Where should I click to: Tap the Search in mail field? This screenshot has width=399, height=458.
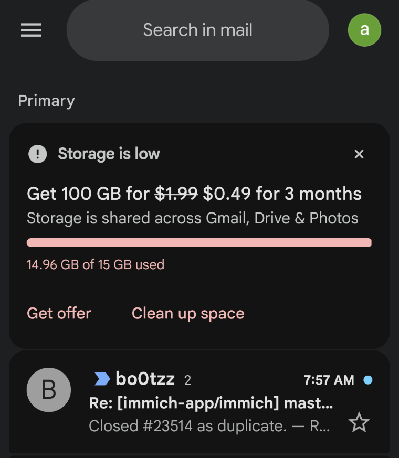click(197, 30)
